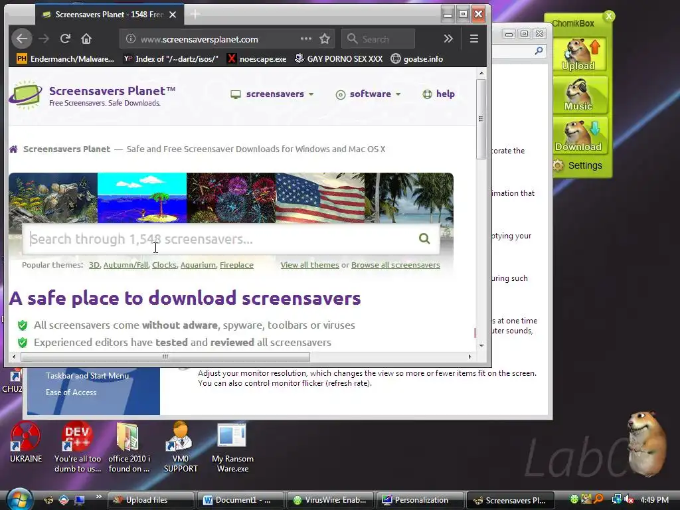Click the vertical scrollbar down arrow

click(x=481, y=345)
